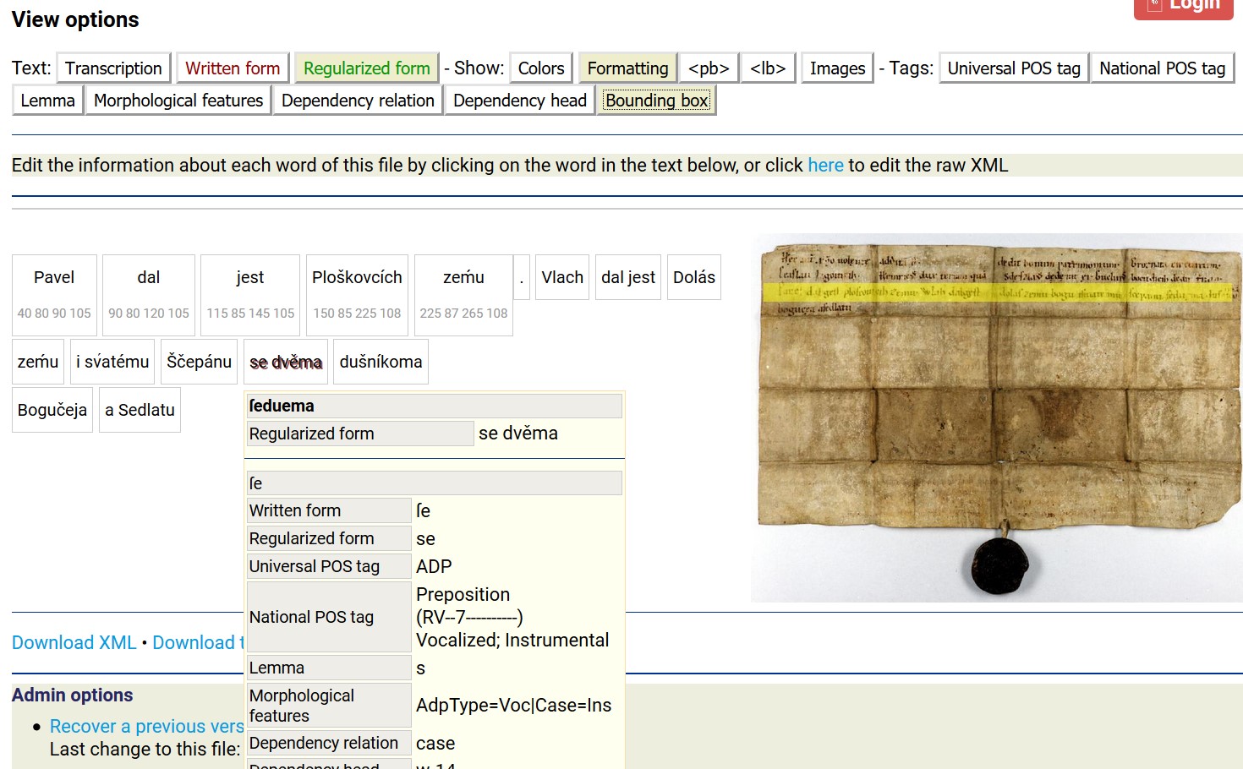The width and height of the screenshot is (1243, 769).
Task: Show Dependency relation tag
Action: (x=358, y=101)
